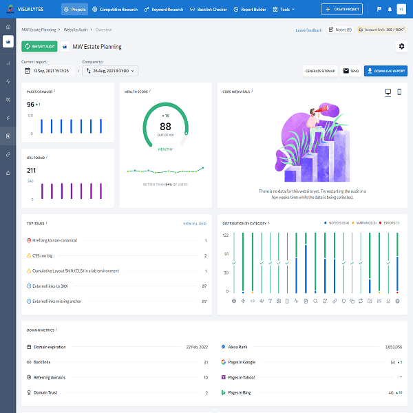The image size is (413, 413).
Task: Open the Hreflang to non-canonical issue
Action: (54, 240)
